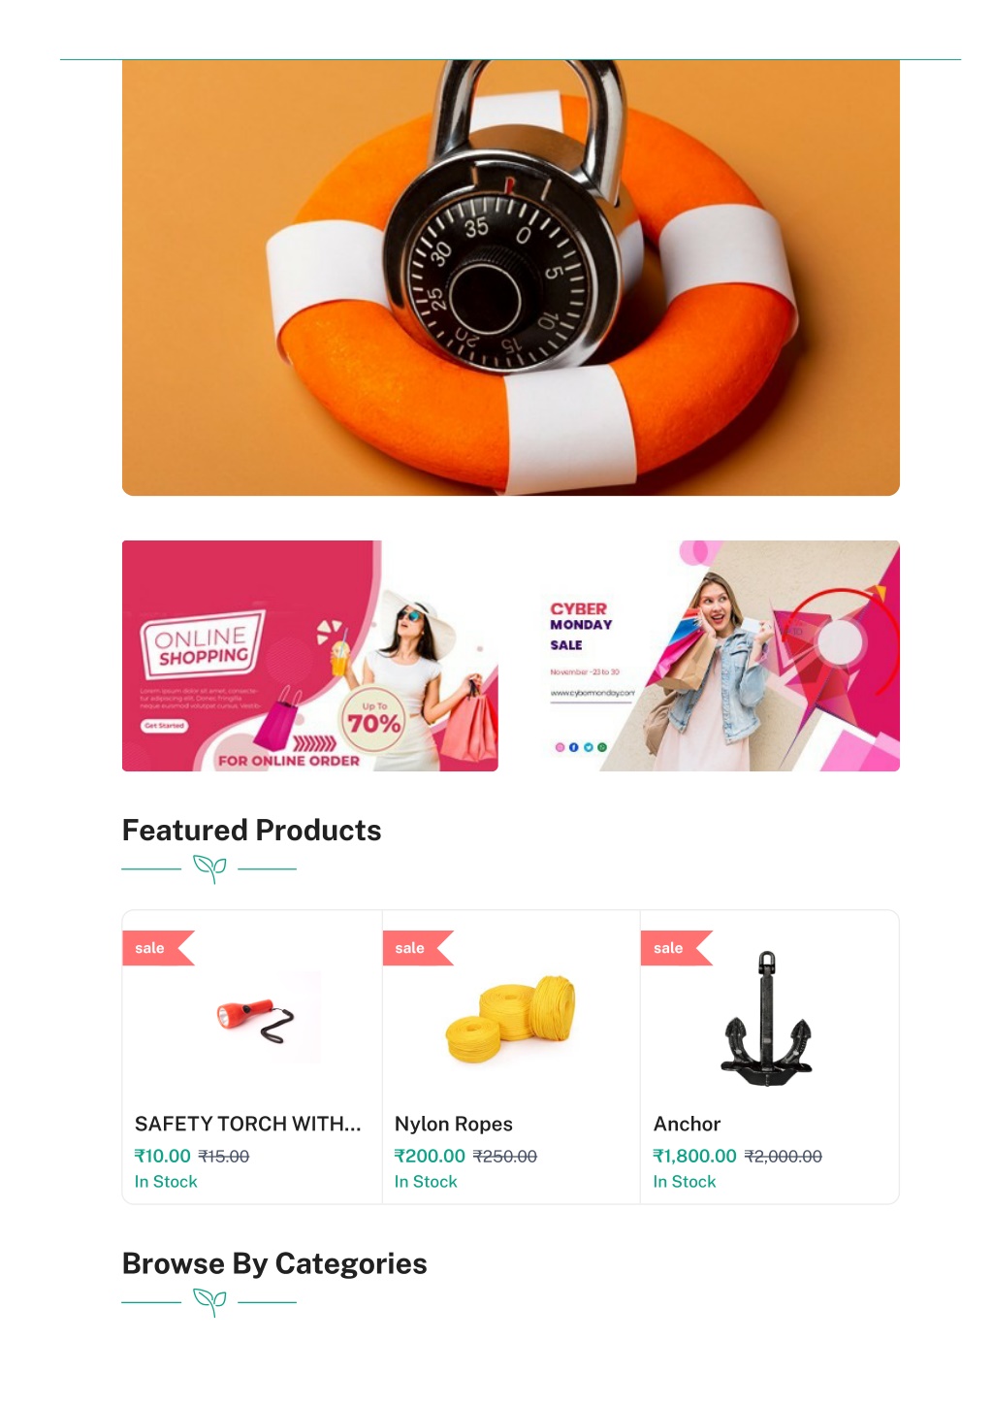Viewport: 993px width, 1406px height.
Task: Click the leaf icon under Browse By Categories
Action: 209,1302
